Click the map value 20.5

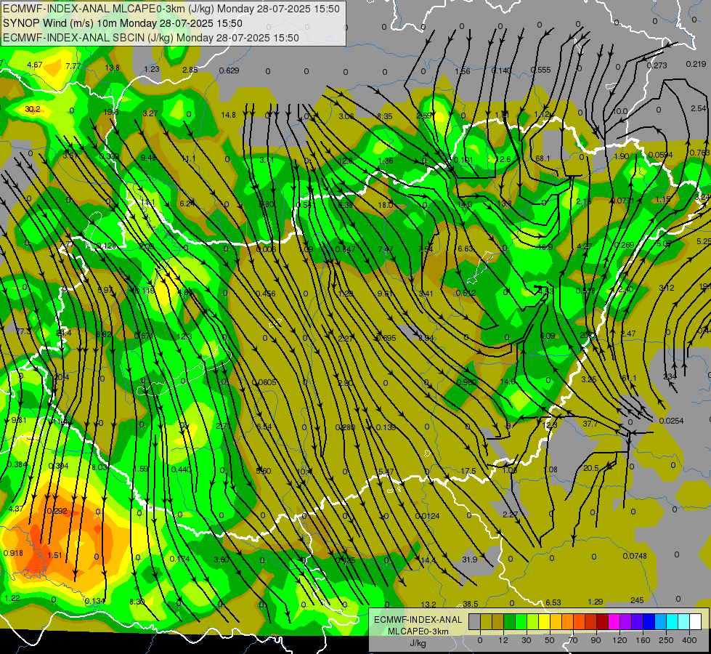[x=591, y=468]
